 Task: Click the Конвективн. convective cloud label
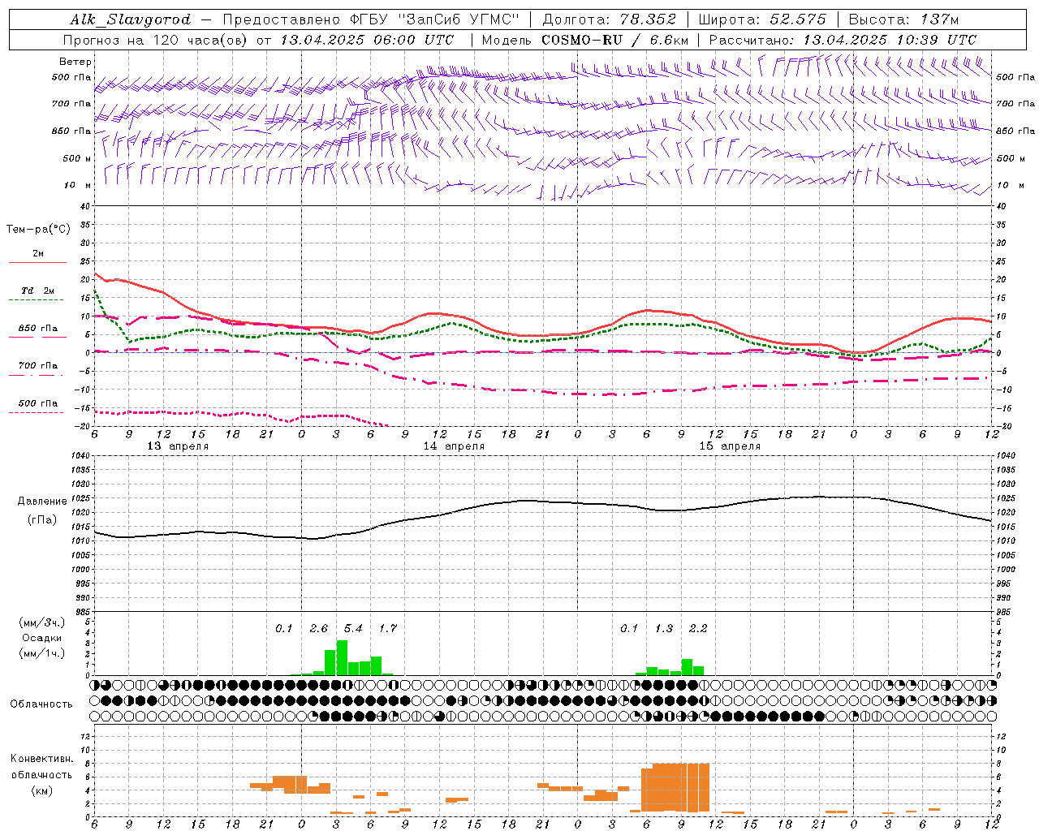42,759
